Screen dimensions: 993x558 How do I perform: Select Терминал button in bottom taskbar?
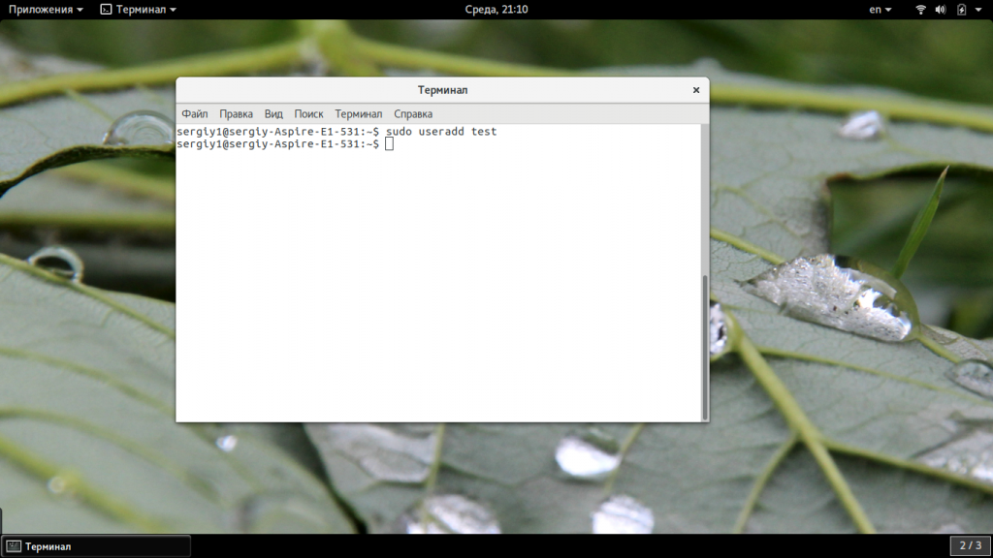pos(96,546)
